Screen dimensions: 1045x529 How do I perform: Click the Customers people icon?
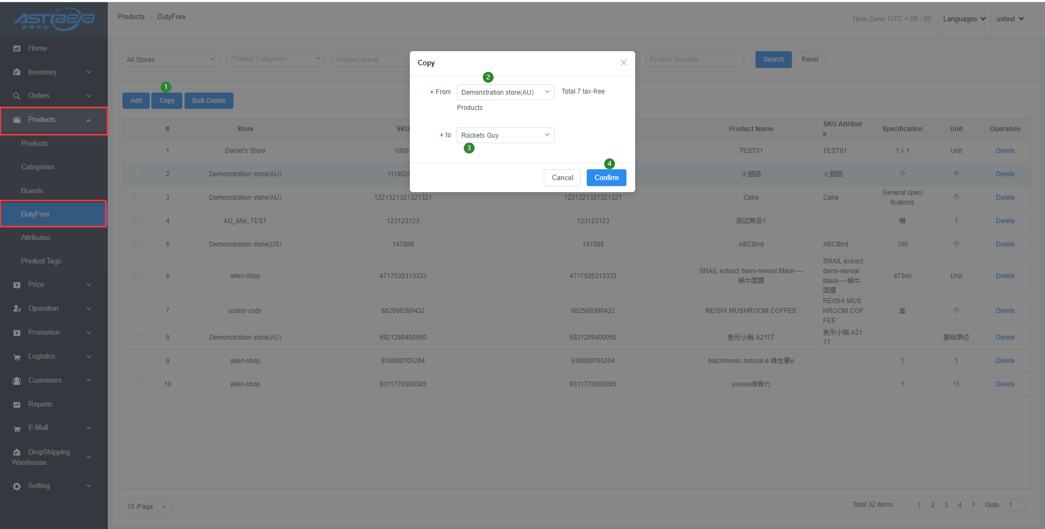coord(17,380)
